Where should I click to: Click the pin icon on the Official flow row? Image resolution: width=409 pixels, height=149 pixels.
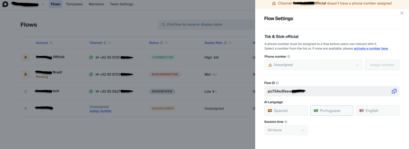click(25, 57)
